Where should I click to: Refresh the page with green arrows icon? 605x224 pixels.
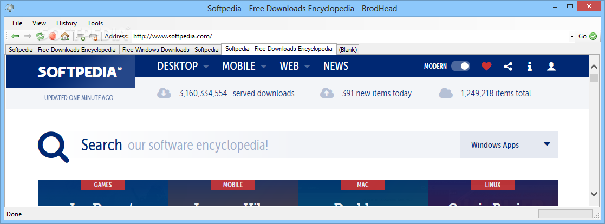click(40, 36)
